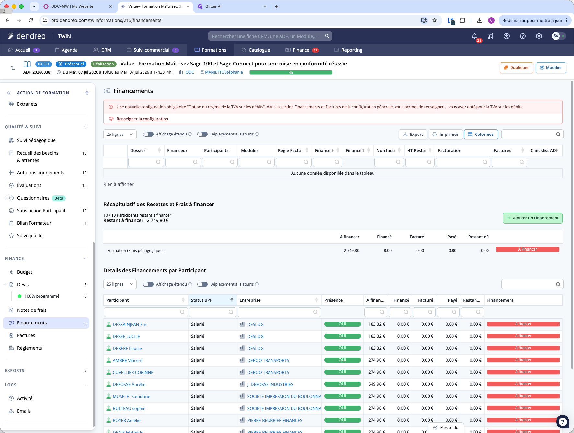Viewport: 574px width, 433px height.
Task: Open the 25 lignes dropdown above Dossier
Action: [120, 134]
